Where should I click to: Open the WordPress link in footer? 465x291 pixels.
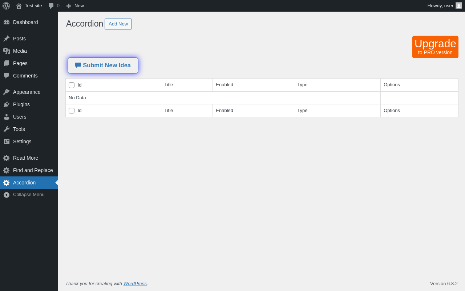[x=135, y=284]
